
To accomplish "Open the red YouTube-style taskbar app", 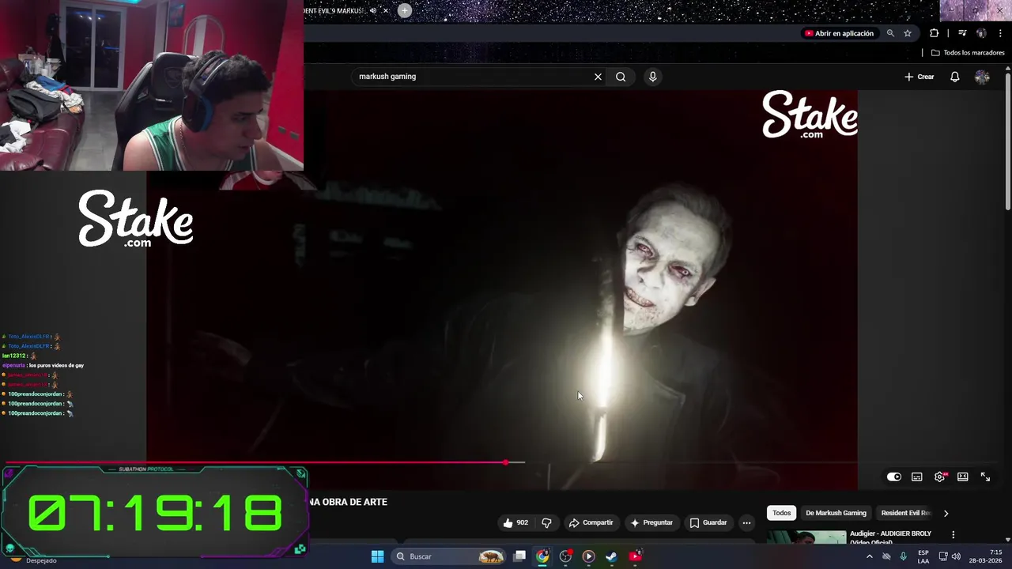I will pos(635,556).
